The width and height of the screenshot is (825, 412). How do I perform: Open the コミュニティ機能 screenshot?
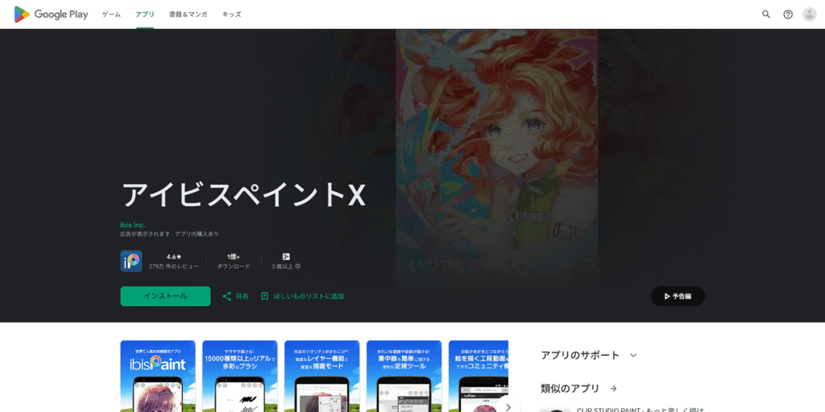pos(479,377)
